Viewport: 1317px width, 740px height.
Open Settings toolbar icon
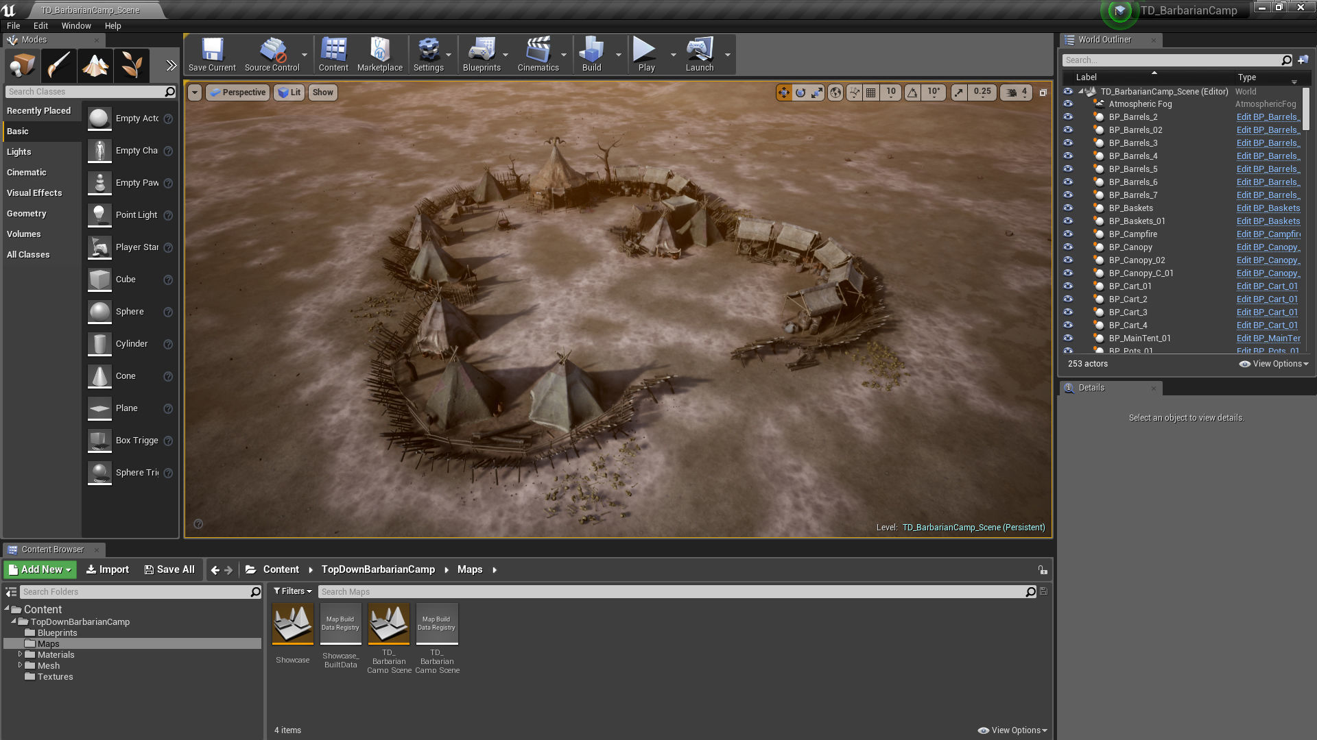point(429,55)
